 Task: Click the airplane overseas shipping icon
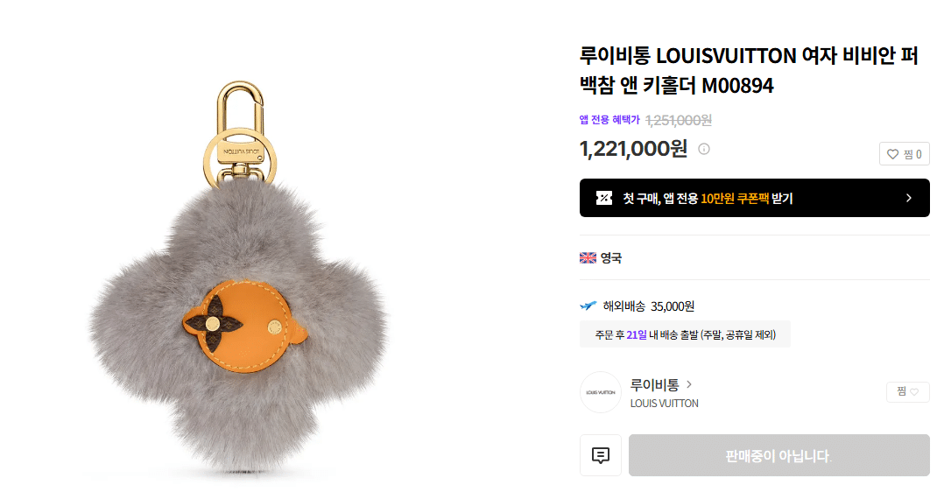click(588, 306)
